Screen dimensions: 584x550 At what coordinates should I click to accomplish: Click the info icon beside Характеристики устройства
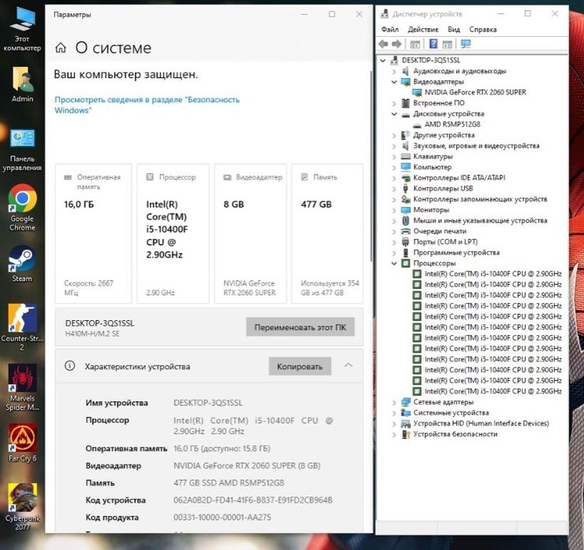[x=69, y=366]
